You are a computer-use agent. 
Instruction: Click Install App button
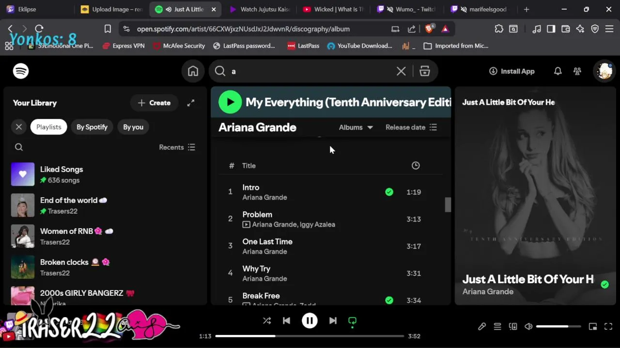[511, 71]
